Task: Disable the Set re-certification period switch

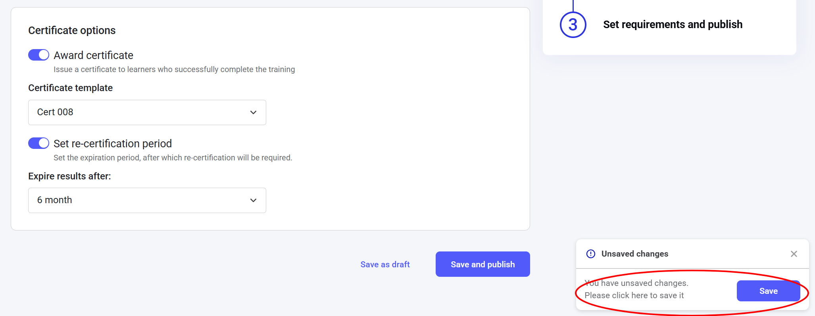Action: pyautogui.click(x=38, y=143)
